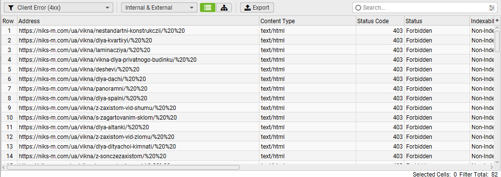
Task: Click horizontal scrollbar right arrow
Action: [491, 167]
